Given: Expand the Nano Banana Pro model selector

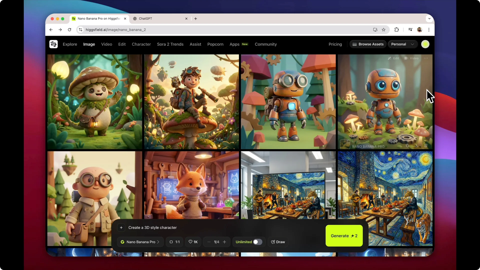Looking at the screenshot, I should point(140,242).
